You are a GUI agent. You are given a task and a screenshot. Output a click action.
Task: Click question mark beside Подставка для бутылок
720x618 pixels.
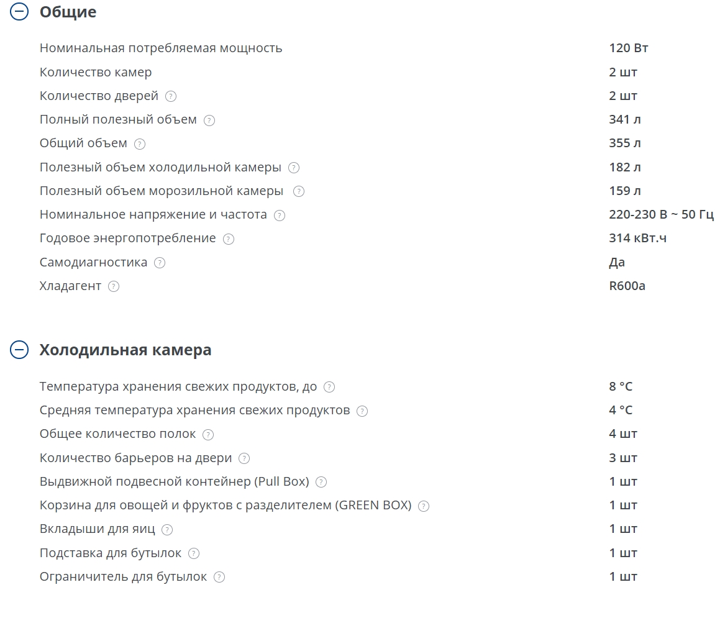pos(194,553)
